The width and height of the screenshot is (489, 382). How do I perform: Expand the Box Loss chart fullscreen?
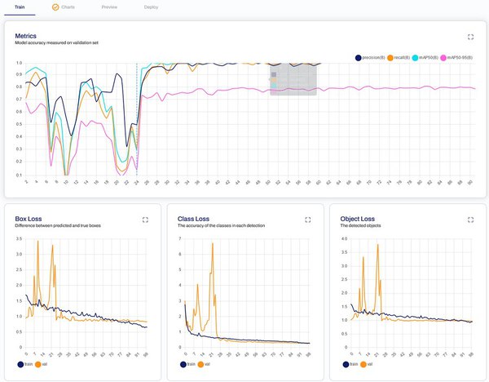point(145,220)
